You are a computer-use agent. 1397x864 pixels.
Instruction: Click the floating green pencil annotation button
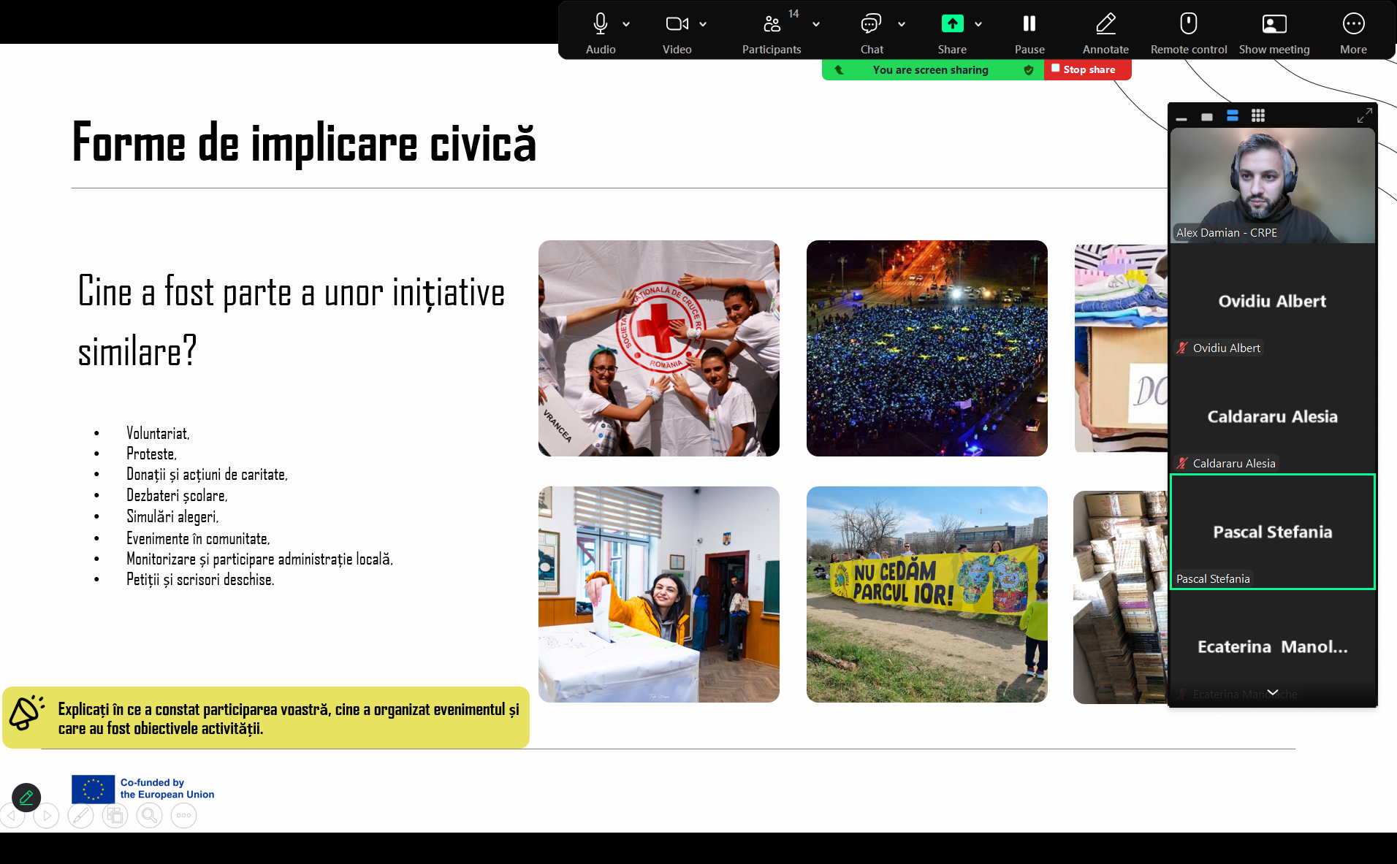pyautogui.click(x=26, y=798)
